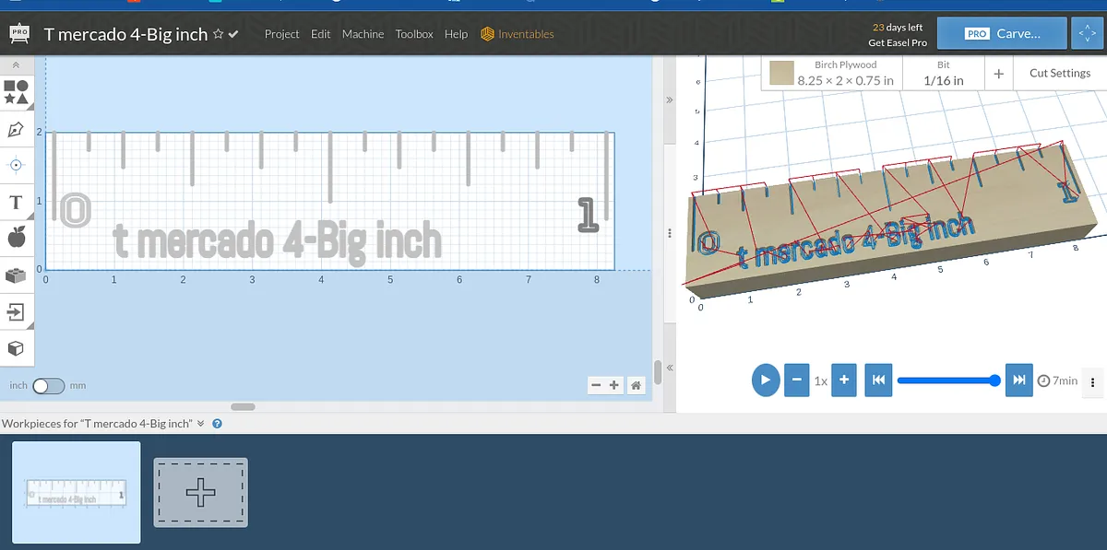The height and width of the screenshot is (550, 1107).
Task: Click the simulation progress slider
Action: [x=947, y=380]
